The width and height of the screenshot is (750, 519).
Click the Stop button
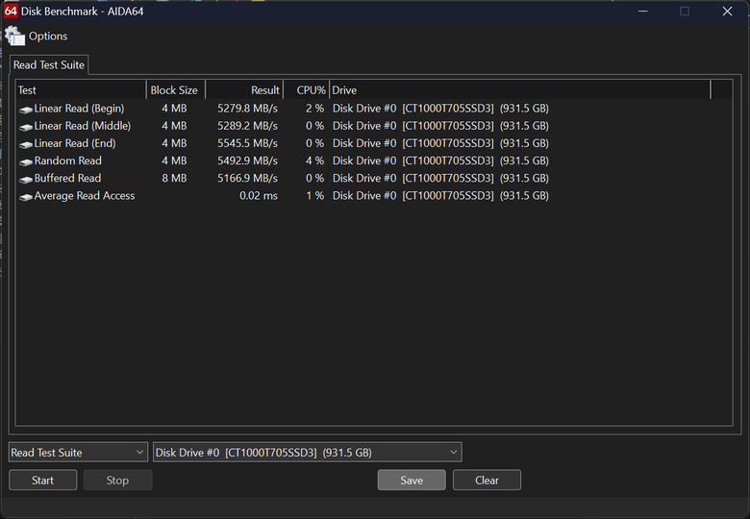[x=117, y=480]
